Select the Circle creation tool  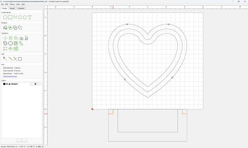point(5,17)
